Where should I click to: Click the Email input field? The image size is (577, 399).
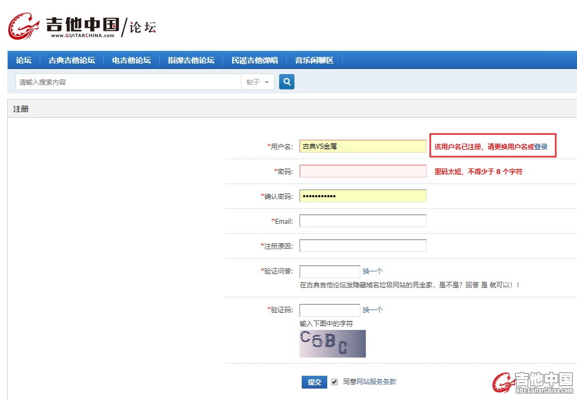point(363,221)
